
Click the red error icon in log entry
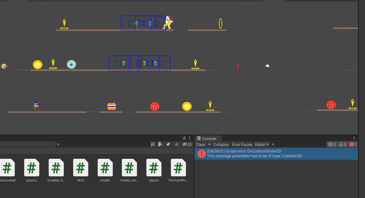[x=201, y=153]
